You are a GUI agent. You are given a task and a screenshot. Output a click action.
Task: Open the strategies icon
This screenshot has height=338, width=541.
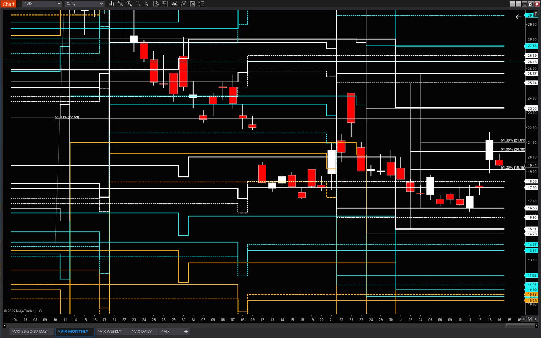183,4
